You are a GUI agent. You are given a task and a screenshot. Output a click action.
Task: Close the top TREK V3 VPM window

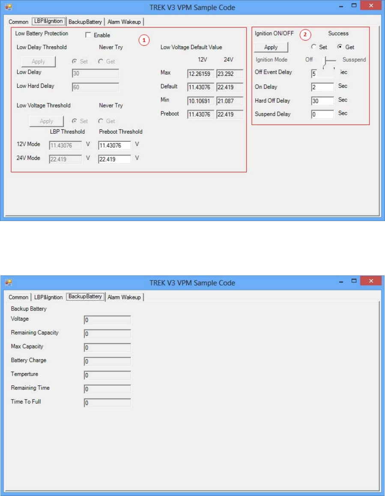coord(371,6)
